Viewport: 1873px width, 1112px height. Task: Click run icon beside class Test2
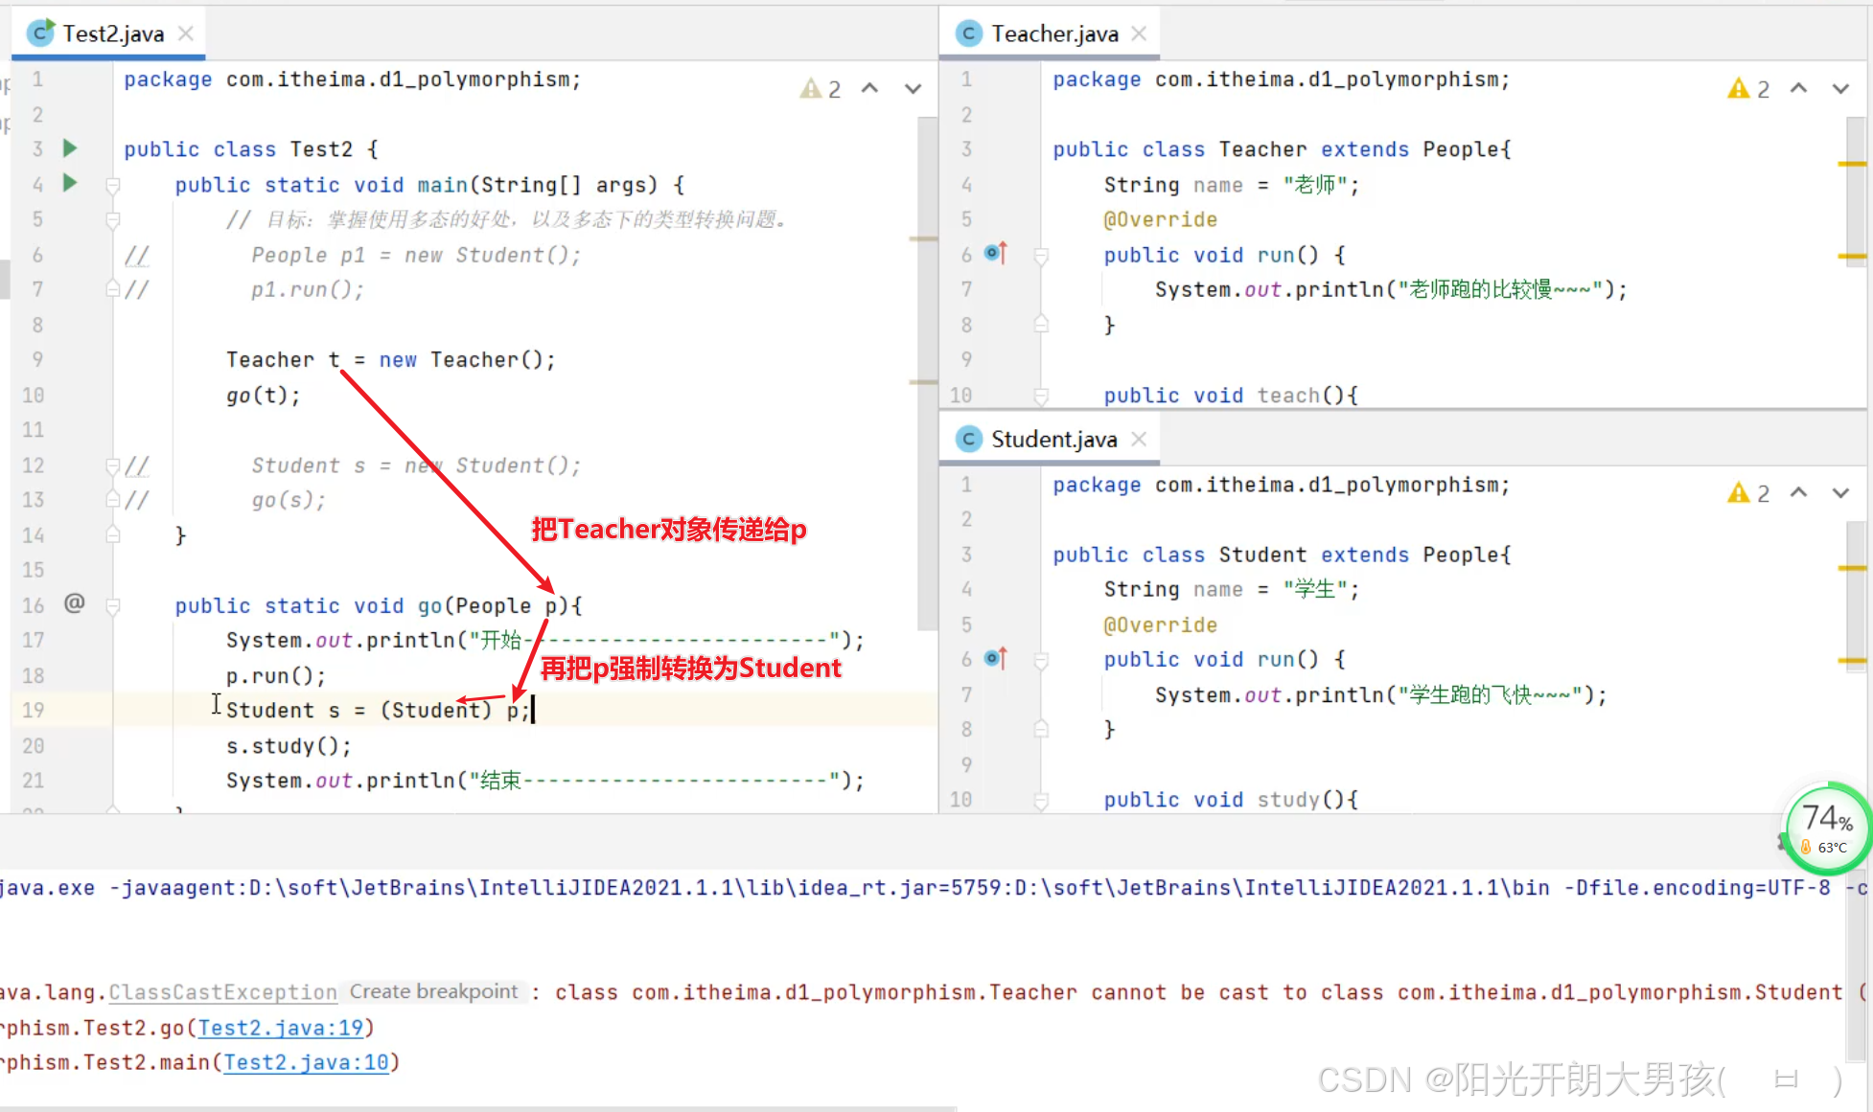[x=69, y=148]
